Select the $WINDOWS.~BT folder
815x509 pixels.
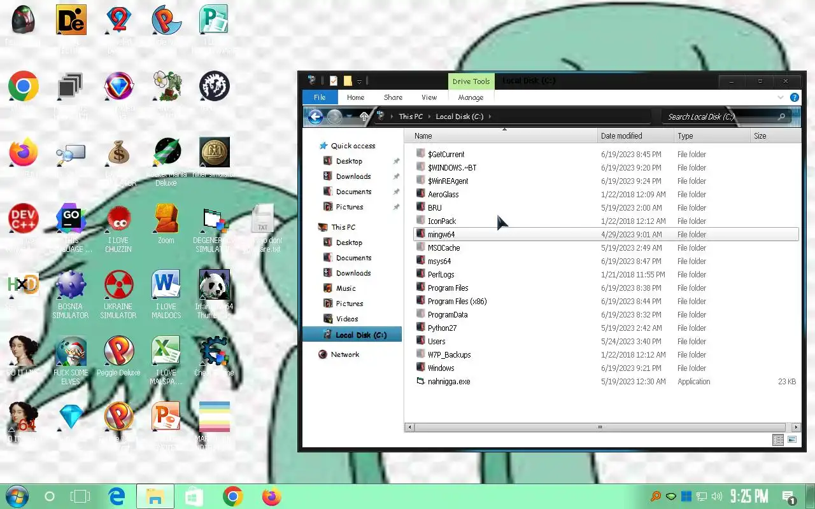pos(452,167)
